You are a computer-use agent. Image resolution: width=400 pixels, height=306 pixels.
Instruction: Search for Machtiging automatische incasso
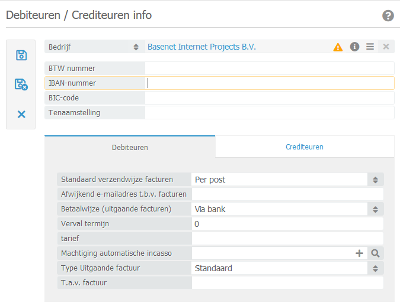tap(376, 253)
